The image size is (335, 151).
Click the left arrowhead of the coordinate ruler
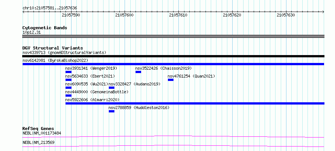23,12
